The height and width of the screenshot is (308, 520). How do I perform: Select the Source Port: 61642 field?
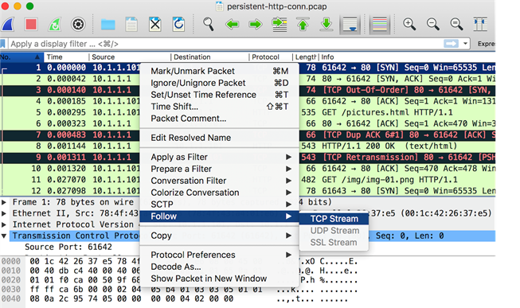tap(68, 247)
